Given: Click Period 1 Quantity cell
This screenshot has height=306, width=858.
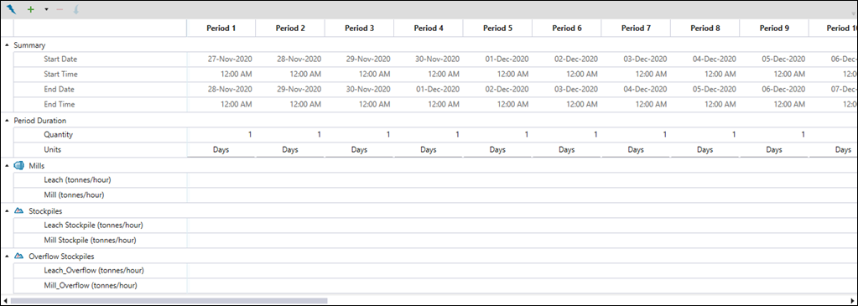Looking at the screenshot, I should (221, 135).
